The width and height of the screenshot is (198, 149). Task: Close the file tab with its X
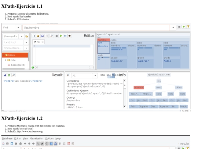[x=43, y=42]
